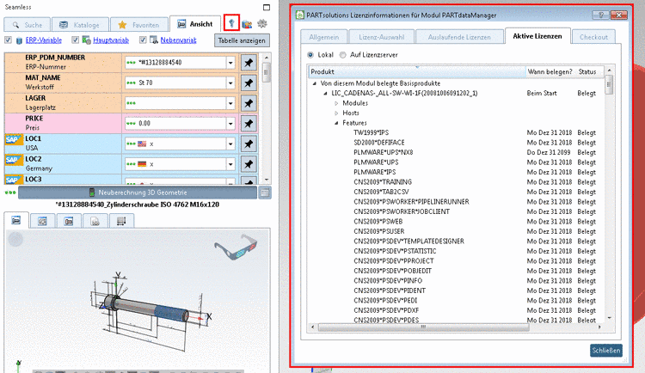Open the PRICE 0.00 dropdown
The height and width of the screenshot is (373, 645).
[x=230, y=123]
